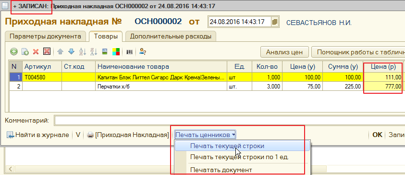Viewport: 405px width, 175px height.
Task: Select Печатать документ menu entry
Action: coord(242,170)
